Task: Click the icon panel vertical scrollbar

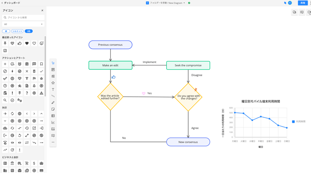Action: coord(45,66)
